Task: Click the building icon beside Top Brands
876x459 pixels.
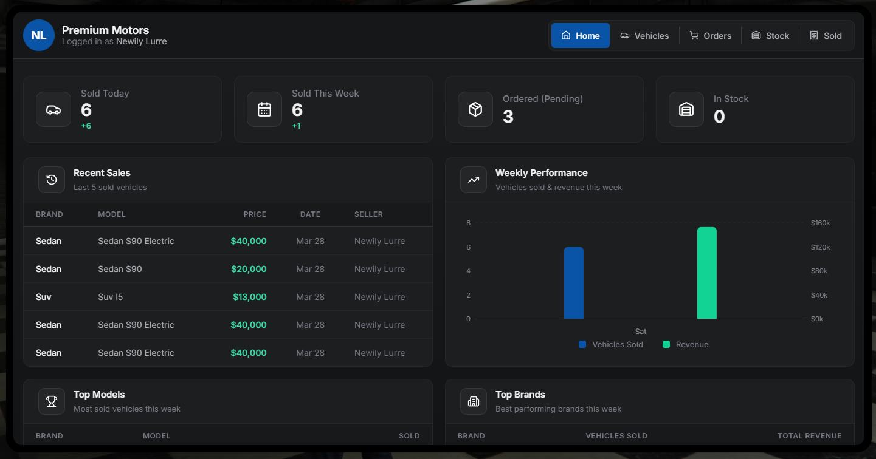Action: 474,401
